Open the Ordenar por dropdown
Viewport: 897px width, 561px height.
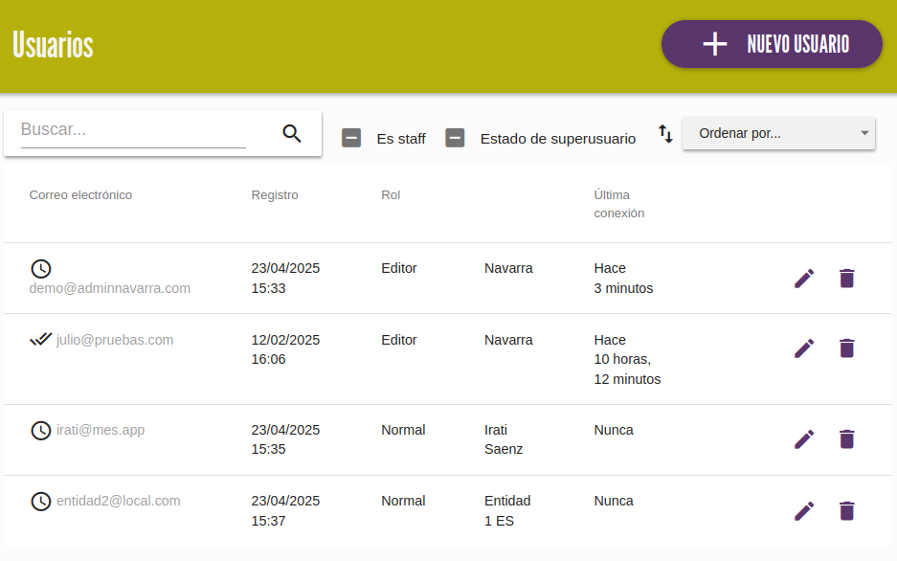click(778, 133)
